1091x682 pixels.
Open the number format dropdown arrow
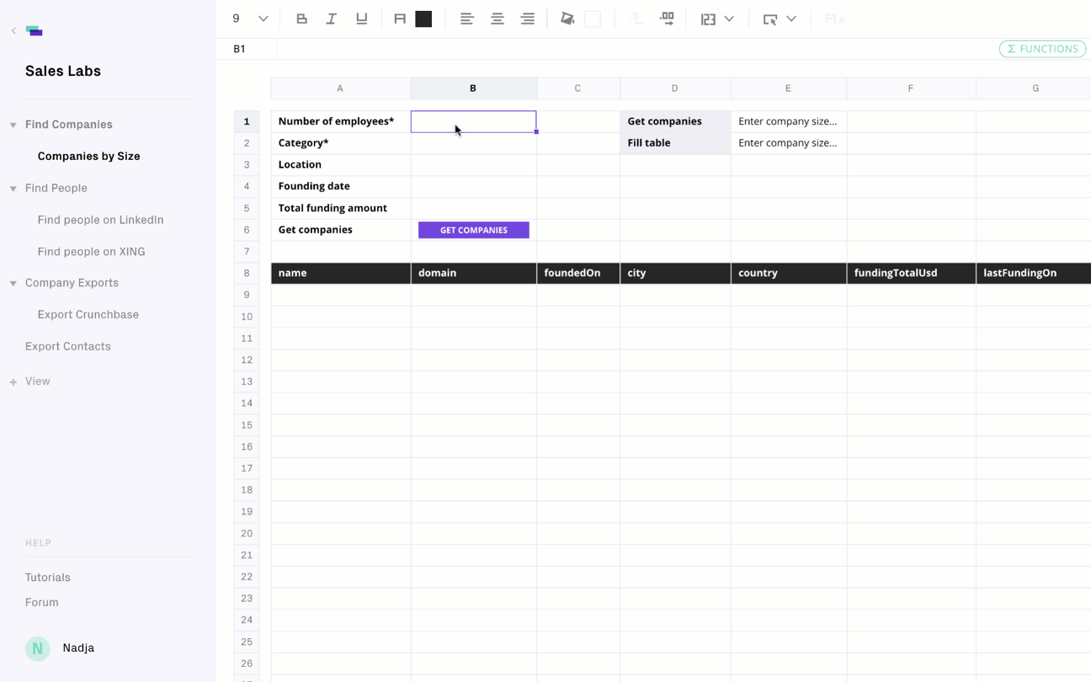point(729,19)
